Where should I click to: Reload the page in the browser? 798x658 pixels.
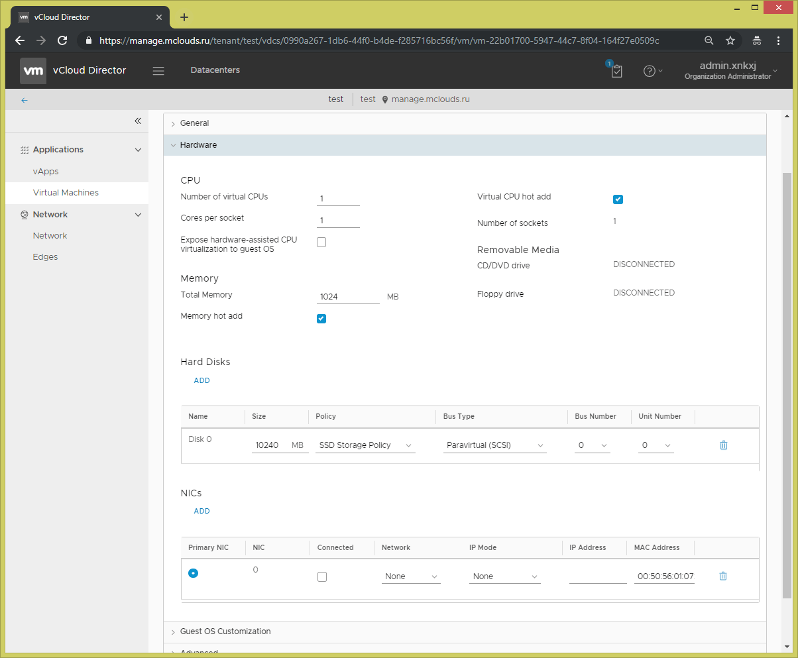point(62,40)
